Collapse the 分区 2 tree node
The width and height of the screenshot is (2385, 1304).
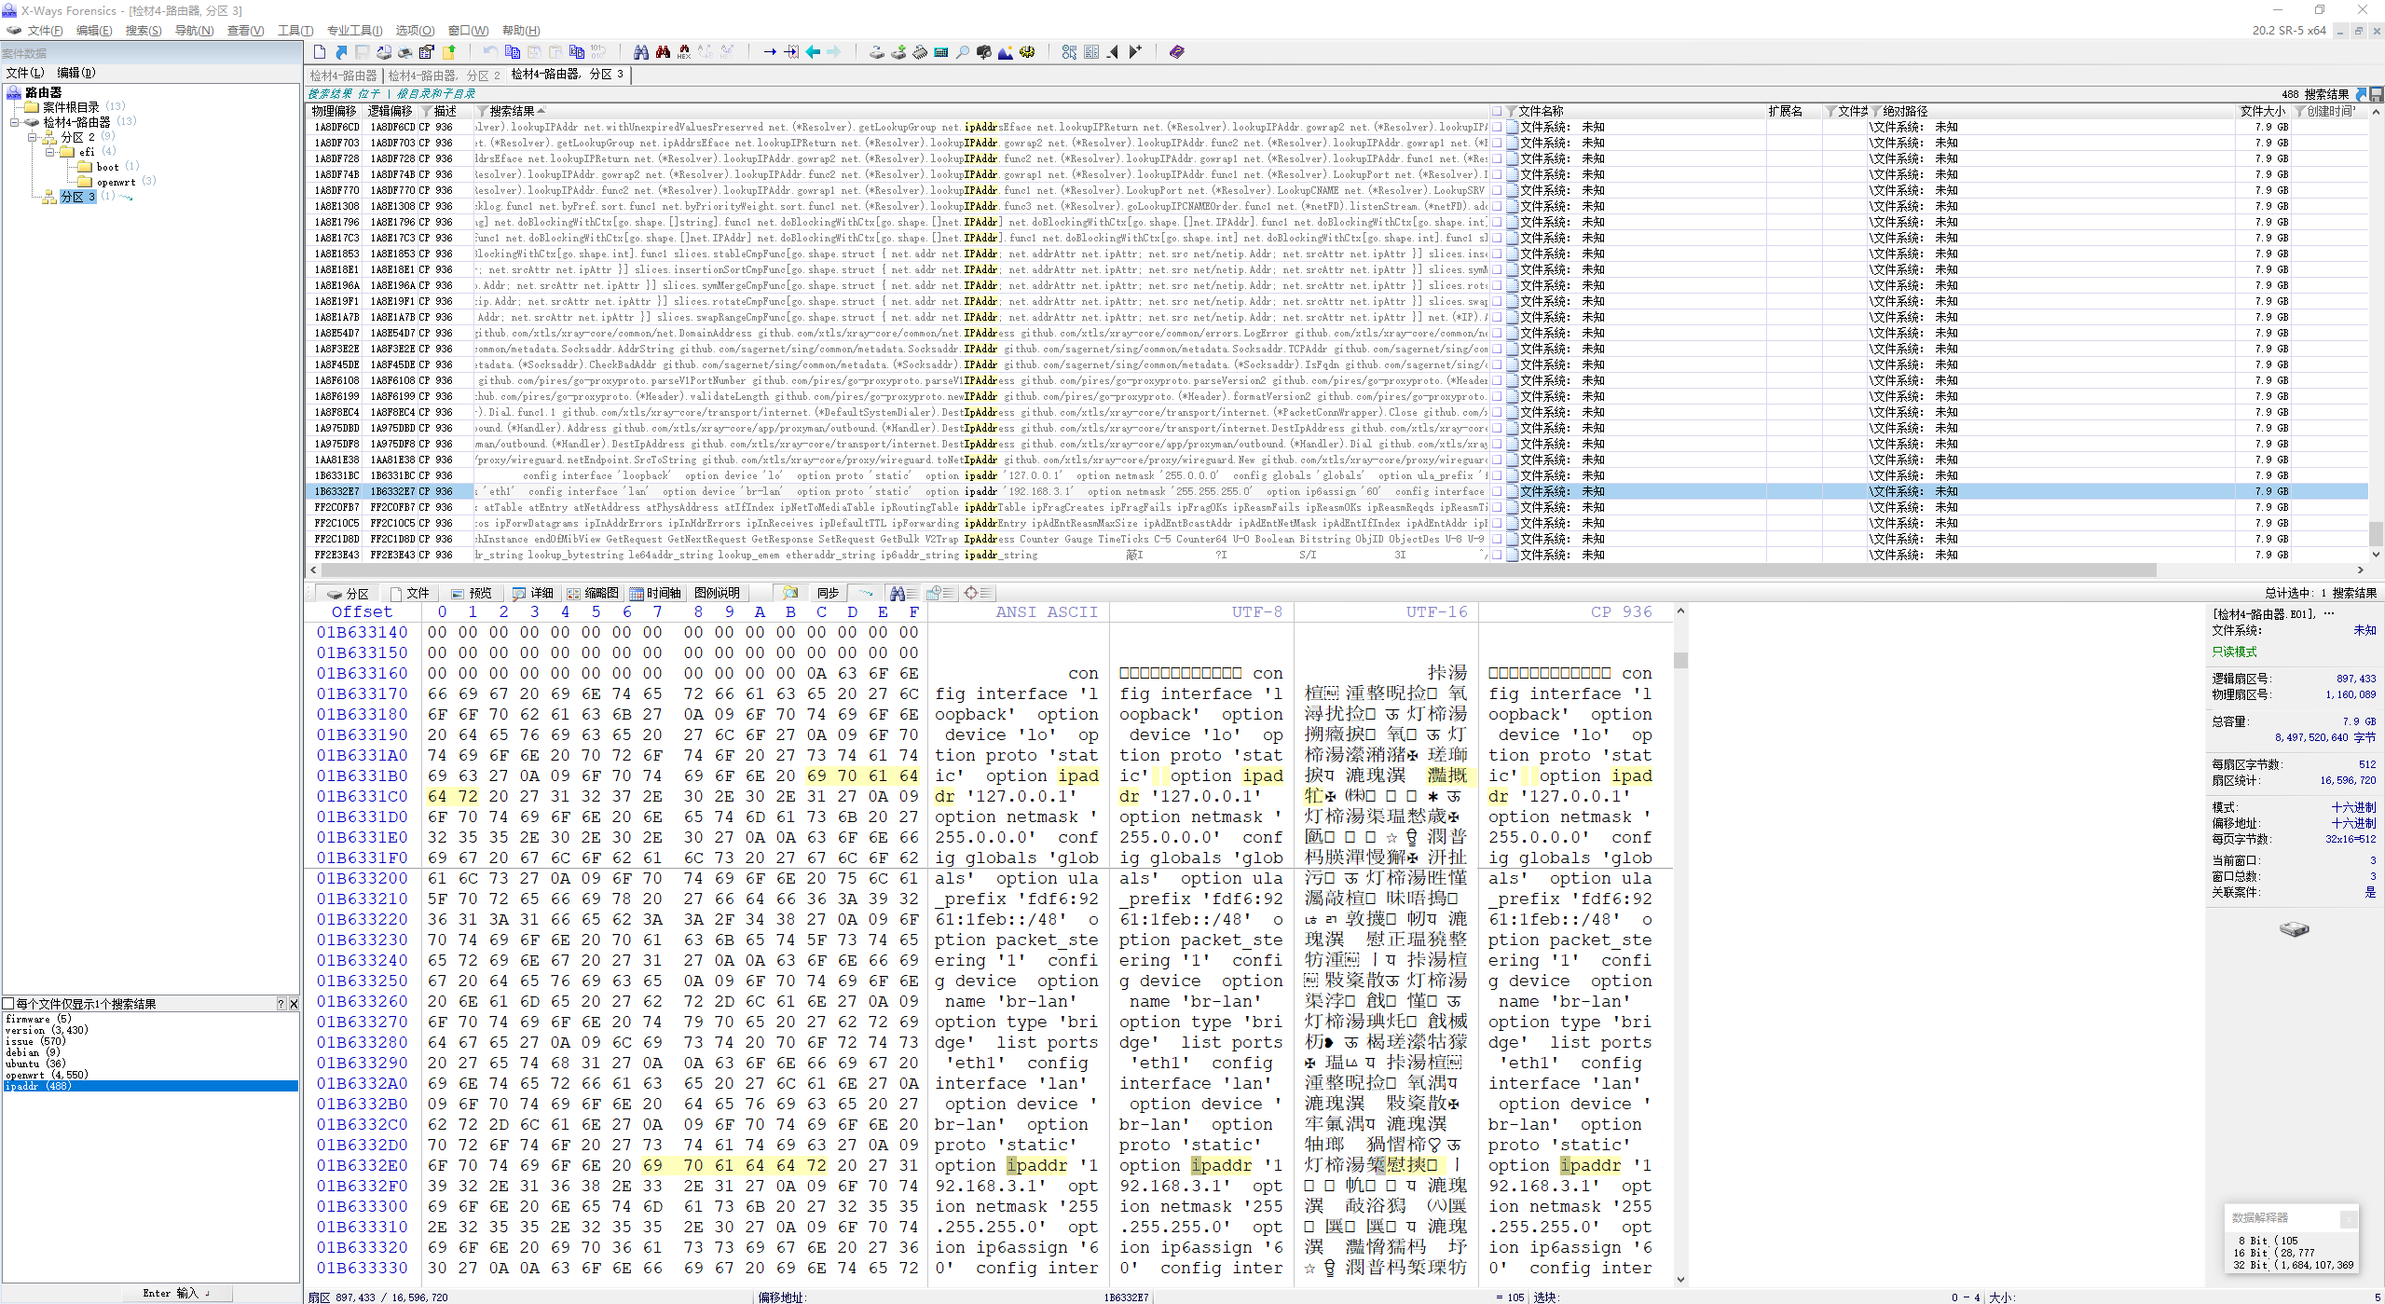(x=33, y=137)
